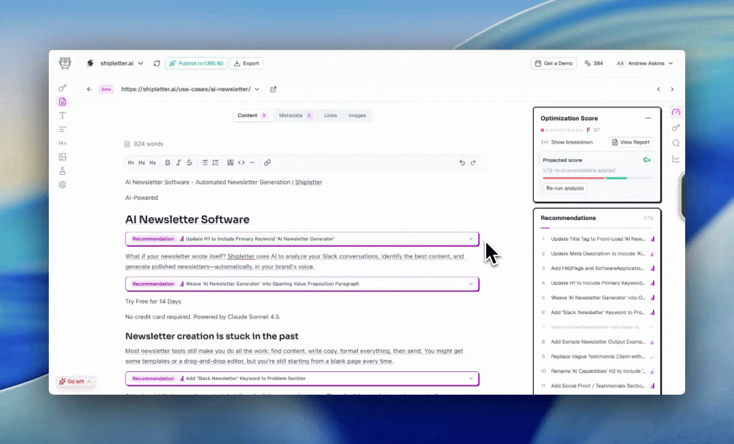Switch to the Metadata tab
This screenshot has height=444, width=734.
290,115
